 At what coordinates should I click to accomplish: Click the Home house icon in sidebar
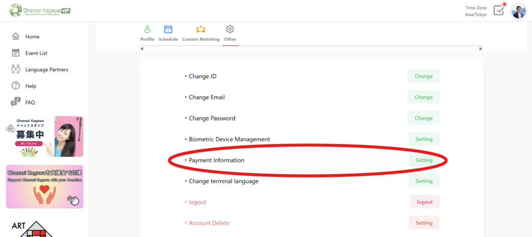(16, 36)
